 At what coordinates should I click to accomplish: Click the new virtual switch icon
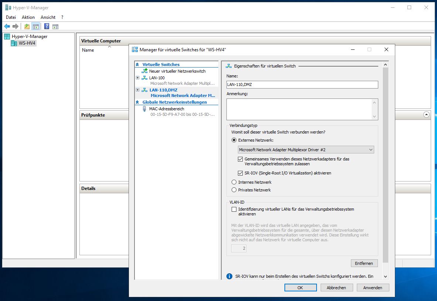pyautogui.click(x=144, y=71)
